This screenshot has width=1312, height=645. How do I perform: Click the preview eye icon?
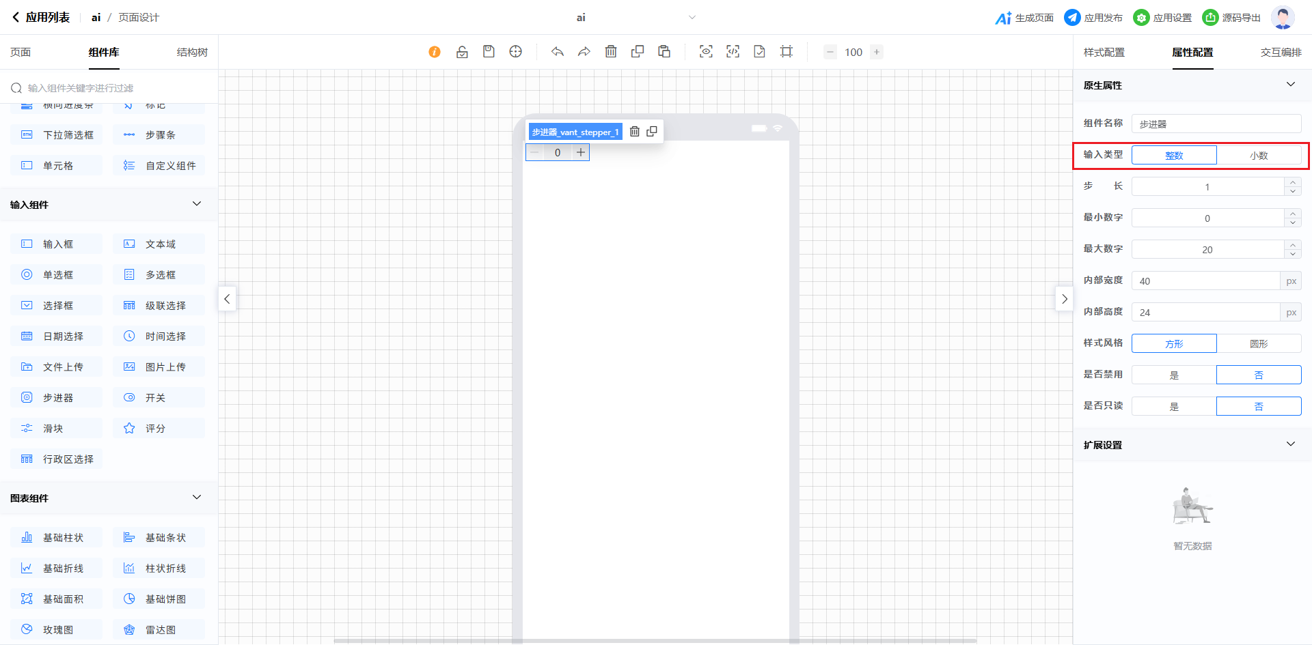pos(706,52)
